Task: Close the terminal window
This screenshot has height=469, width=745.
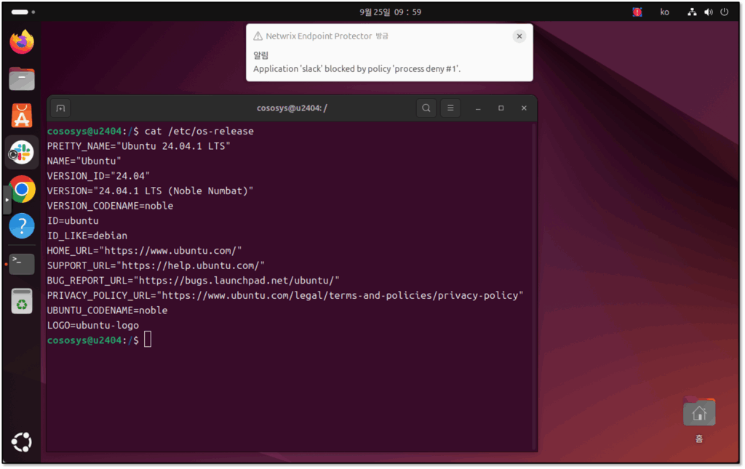Action: click(524, 108)
